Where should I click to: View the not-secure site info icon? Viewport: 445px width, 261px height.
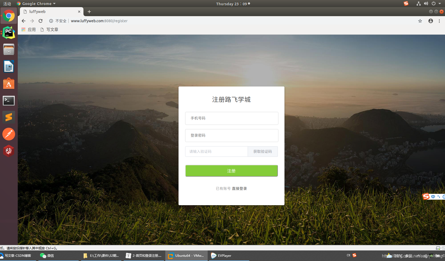51,21
